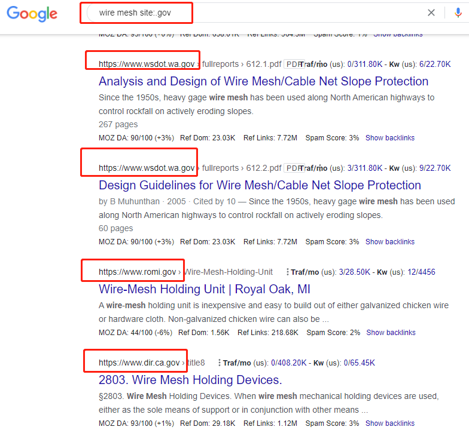The width and height of the screenshot is (469, 439).
Task: Clear the search box with X icon
Action: coord(431,13)
